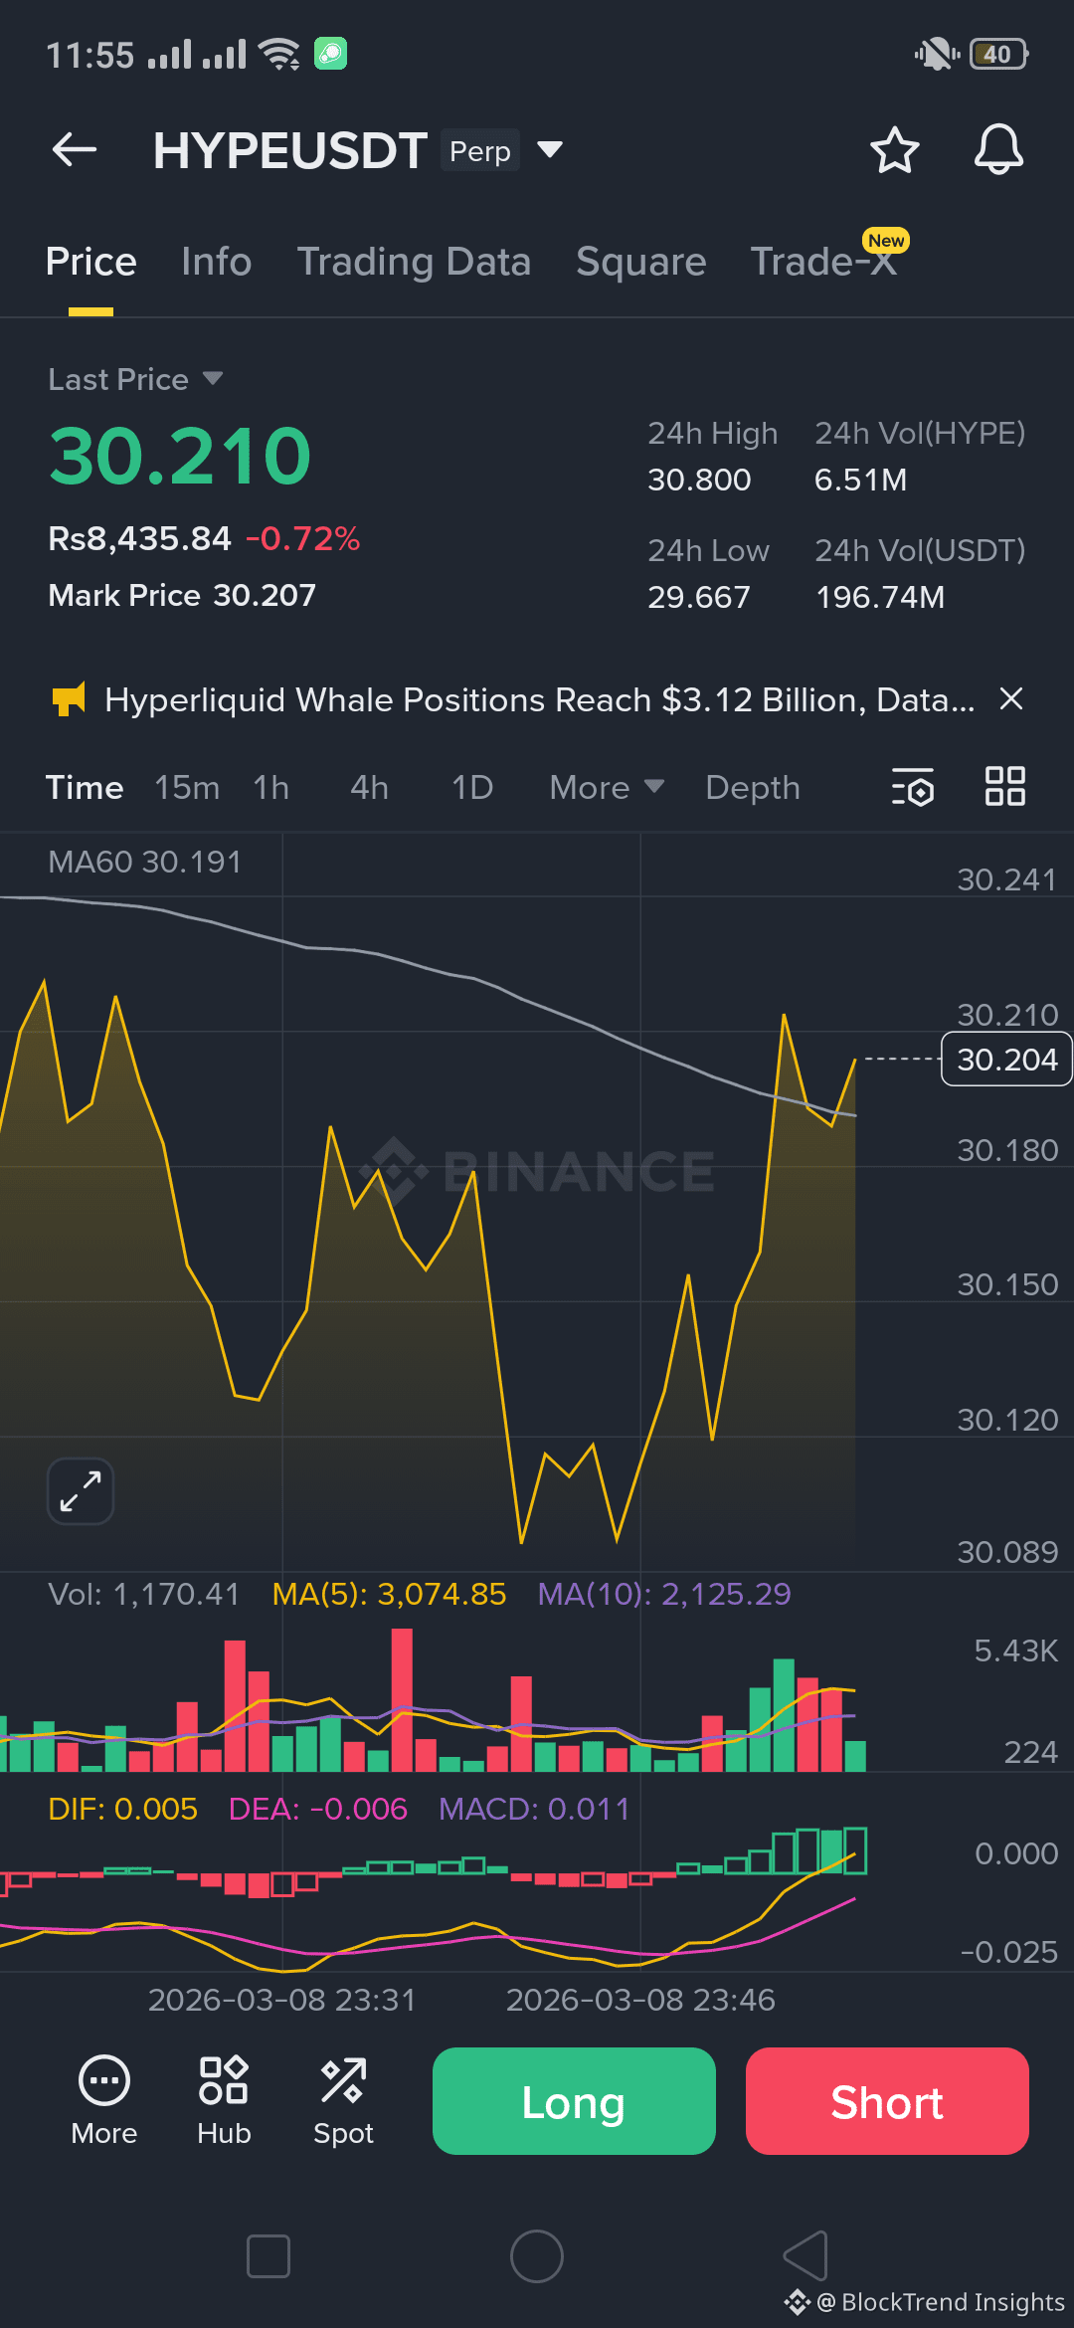
Task: Open price alerts bell icon
Action: [x=997, y=150]
